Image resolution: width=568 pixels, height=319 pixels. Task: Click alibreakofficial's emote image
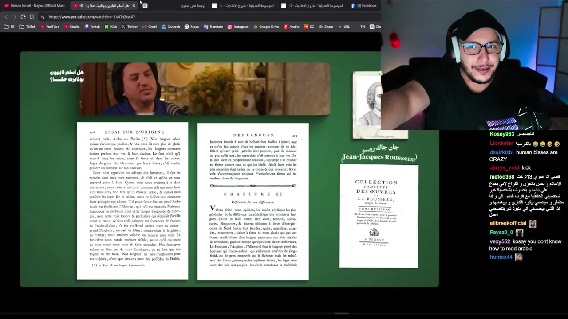pyautogui.click(x=533, y=224)
